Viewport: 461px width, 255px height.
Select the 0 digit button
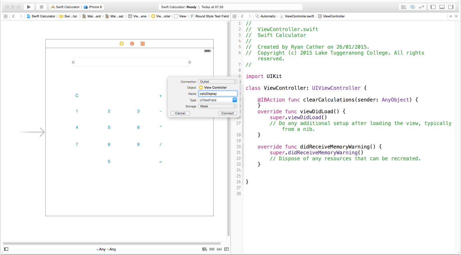[109, 162]
